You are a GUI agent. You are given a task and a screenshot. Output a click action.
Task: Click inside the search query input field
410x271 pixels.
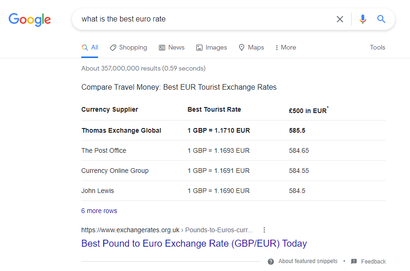tap(201, 19)
